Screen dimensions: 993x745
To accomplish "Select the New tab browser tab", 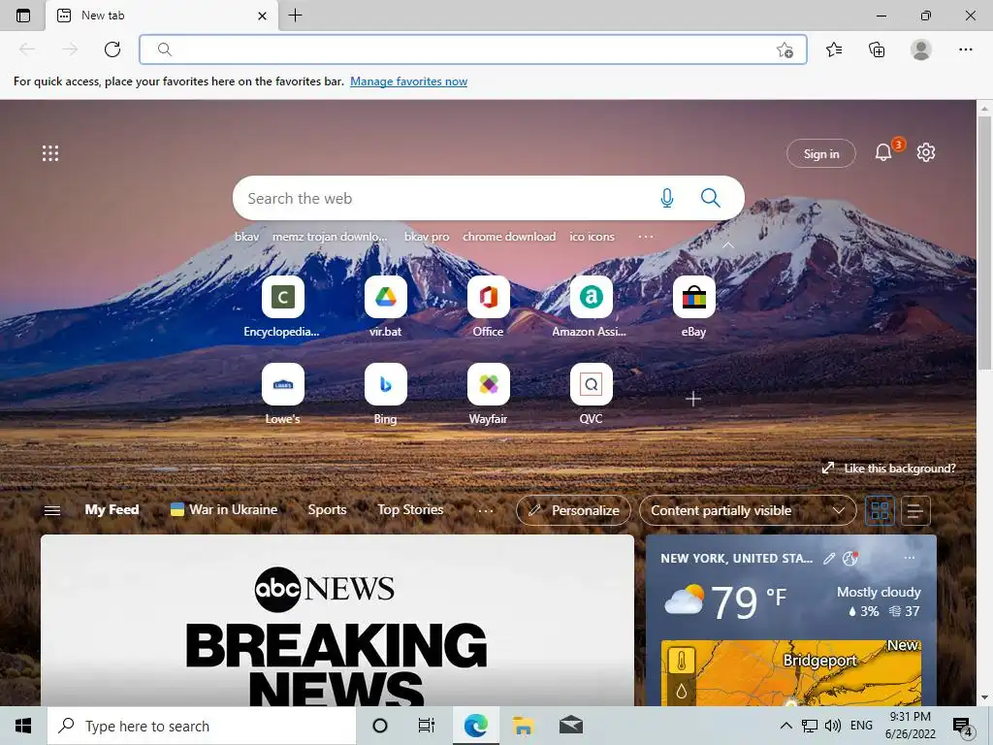I will tap(162, 16).
